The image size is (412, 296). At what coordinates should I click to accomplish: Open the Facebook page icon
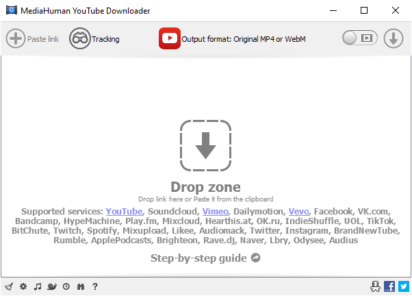coord(389,286)
